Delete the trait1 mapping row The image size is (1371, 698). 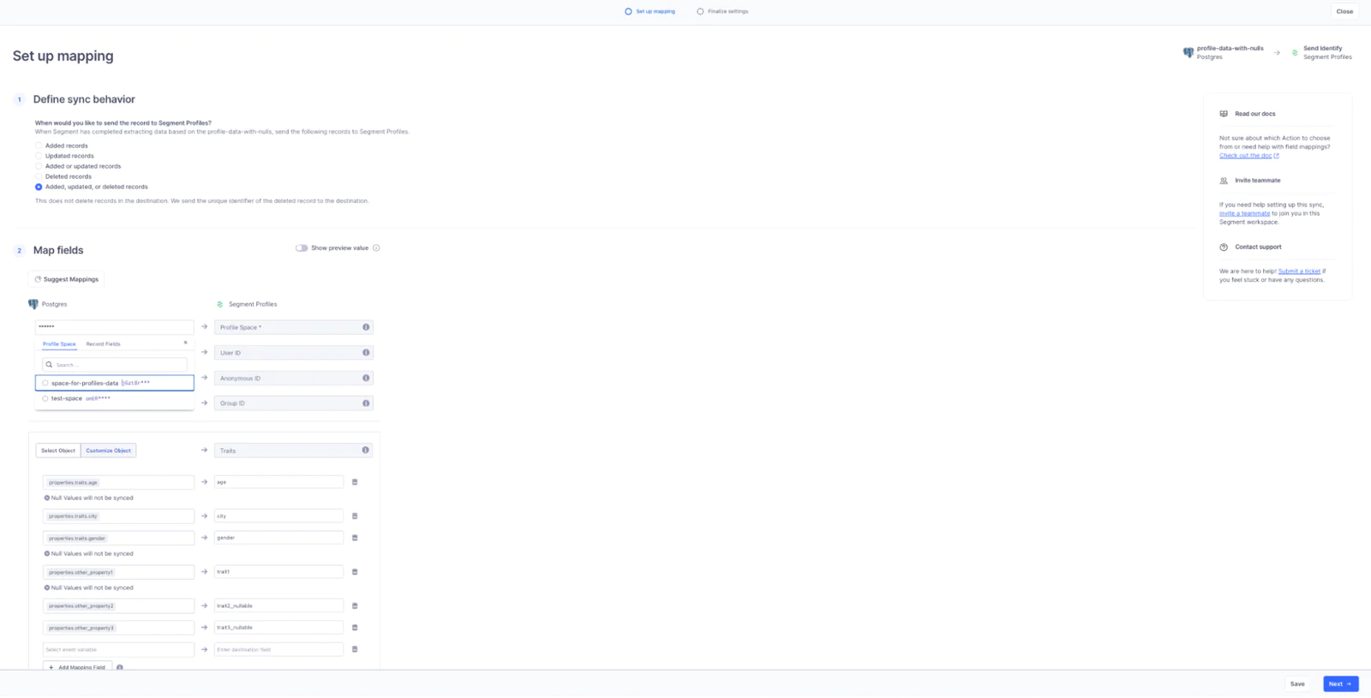[x=355, y=572]
